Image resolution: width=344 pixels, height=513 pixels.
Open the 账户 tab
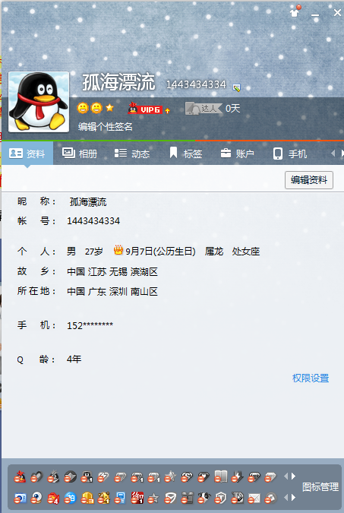238,153
